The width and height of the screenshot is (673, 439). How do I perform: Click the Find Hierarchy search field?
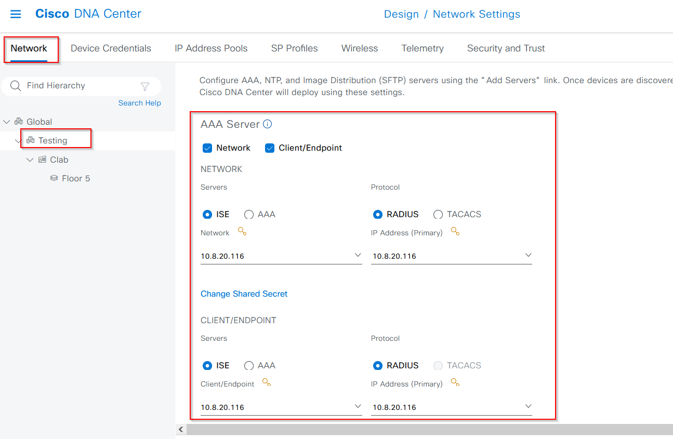81,86
